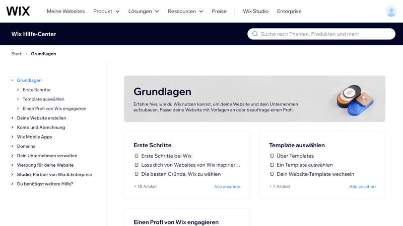Open the Produkt dropdown menu
This screenshot has width=403, height=226.
(x=106, y=11)
